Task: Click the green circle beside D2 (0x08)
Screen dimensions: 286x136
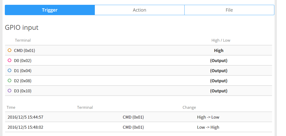Action: click(x=10, y=80)
